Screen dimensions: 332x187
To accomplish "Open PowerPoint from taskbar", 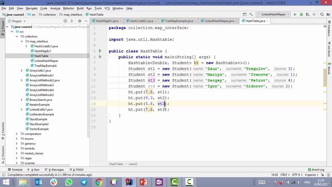I will [143, 182].
